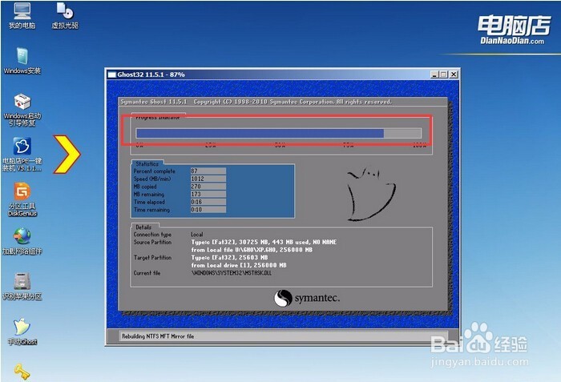Click the Current file label
Viewport: 561px width, 382px height.
tap(147, 273)
